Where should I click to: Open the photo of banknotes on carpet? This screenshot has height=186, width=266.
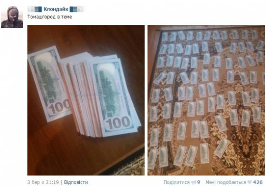(206, 100)
